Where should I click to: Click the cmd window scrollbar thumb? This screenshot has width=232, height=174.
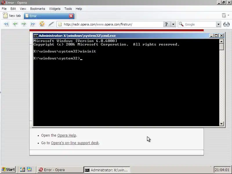click(x=221, y=47)
